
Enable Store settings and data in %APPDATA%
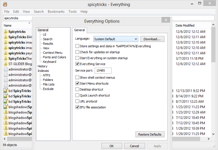click(77, 46)
